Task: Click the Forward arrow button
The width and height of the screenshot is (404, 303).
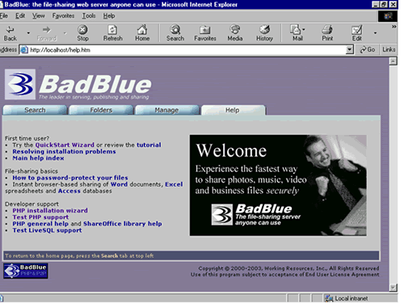Action: point(47,33)
